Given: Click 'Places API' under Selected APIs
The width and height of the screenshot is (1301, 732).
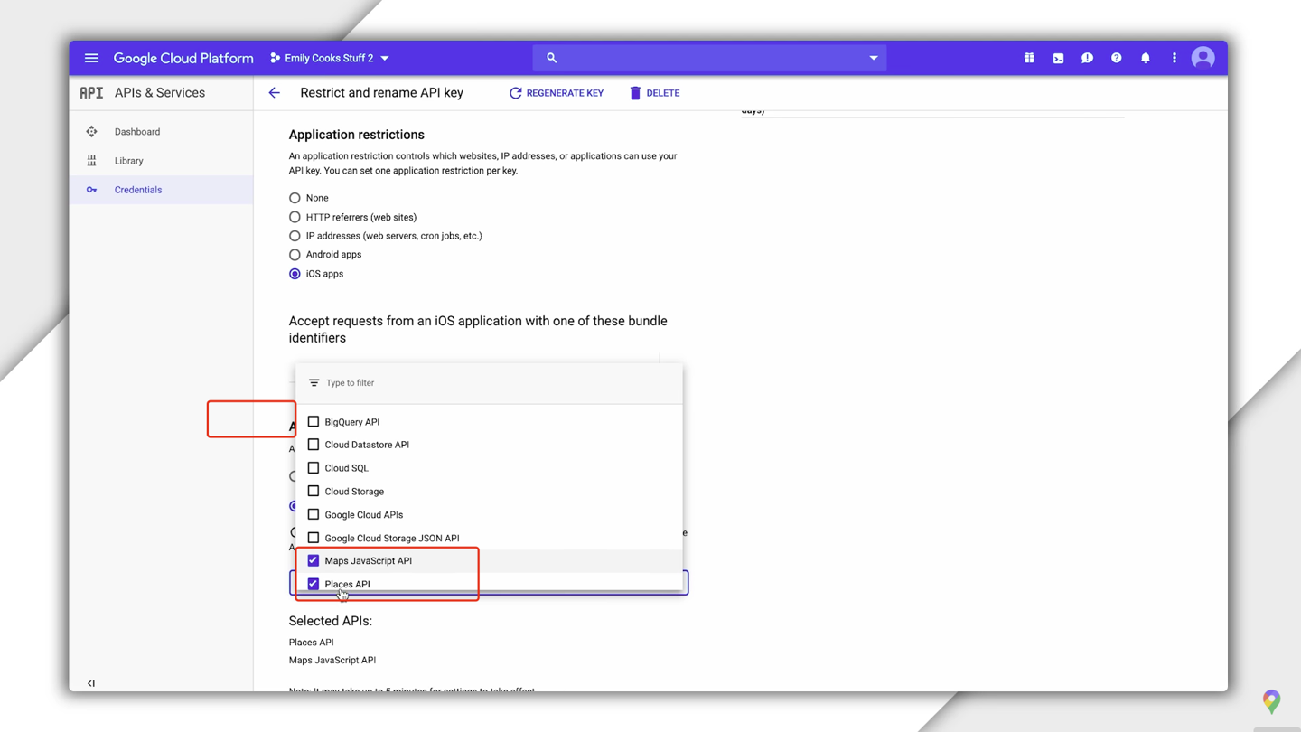Looking at the screenshot, I should 311,643.
